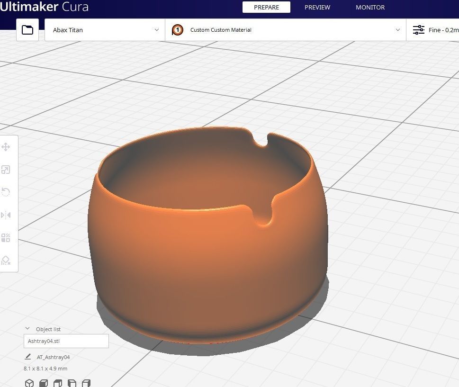Switch to the PREVIEW stage tab
Image resolution: width=459 pixels, height=387 pixels.
(317, 7)
